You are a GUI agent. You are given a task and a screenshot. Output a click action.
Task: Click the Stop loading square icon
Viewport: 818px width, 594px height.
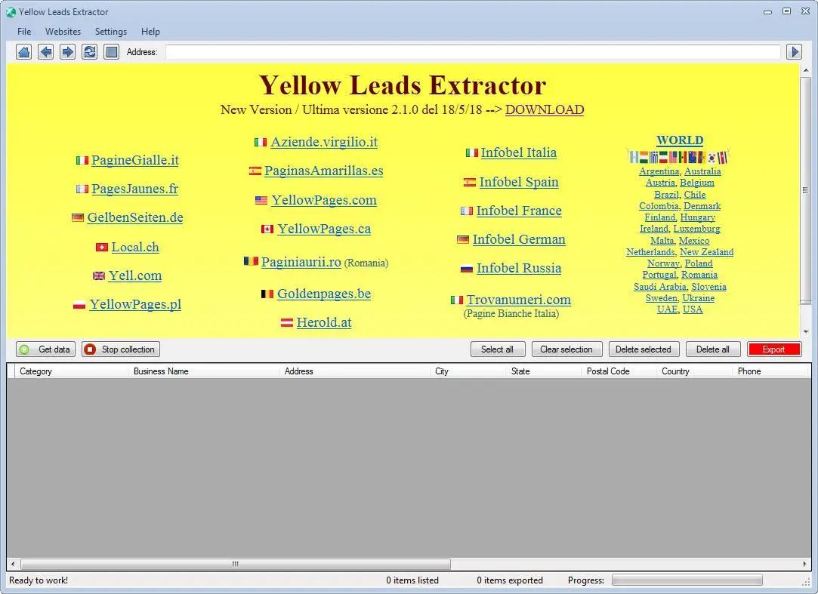click(x=111, y=52)
